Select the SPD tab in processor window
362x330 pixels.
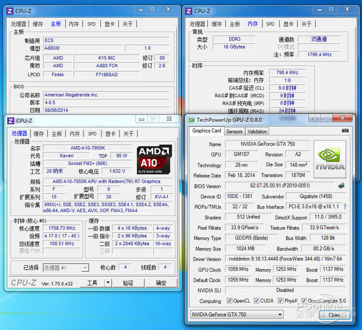click(92, 134)
